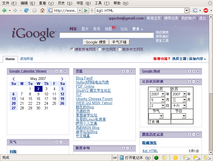Click the Adblock Plus ABP icon
The height and width of the screenshot is (161, 213).
206,10
